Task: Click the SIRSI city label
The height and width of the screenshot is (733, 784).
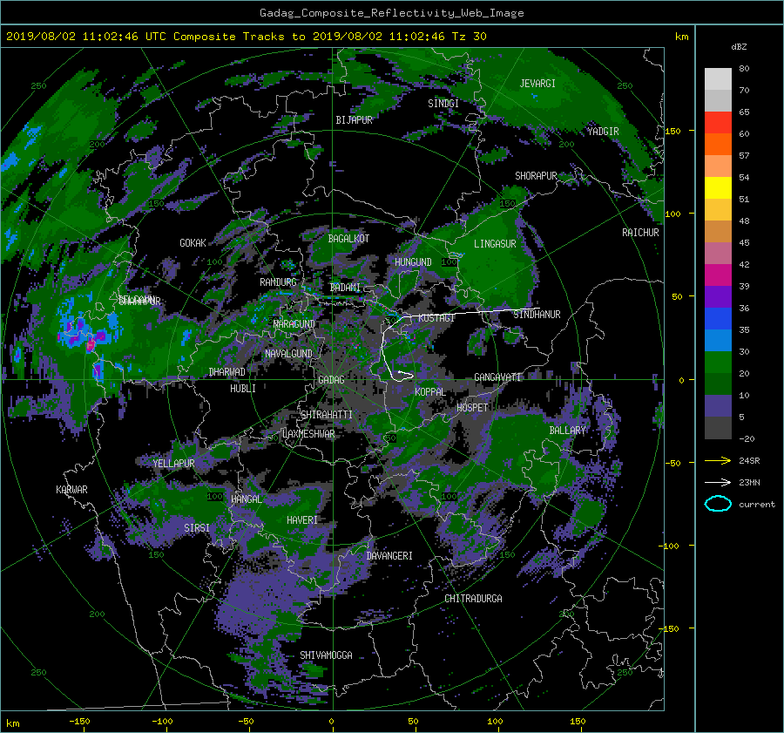Action: point(197,528)
